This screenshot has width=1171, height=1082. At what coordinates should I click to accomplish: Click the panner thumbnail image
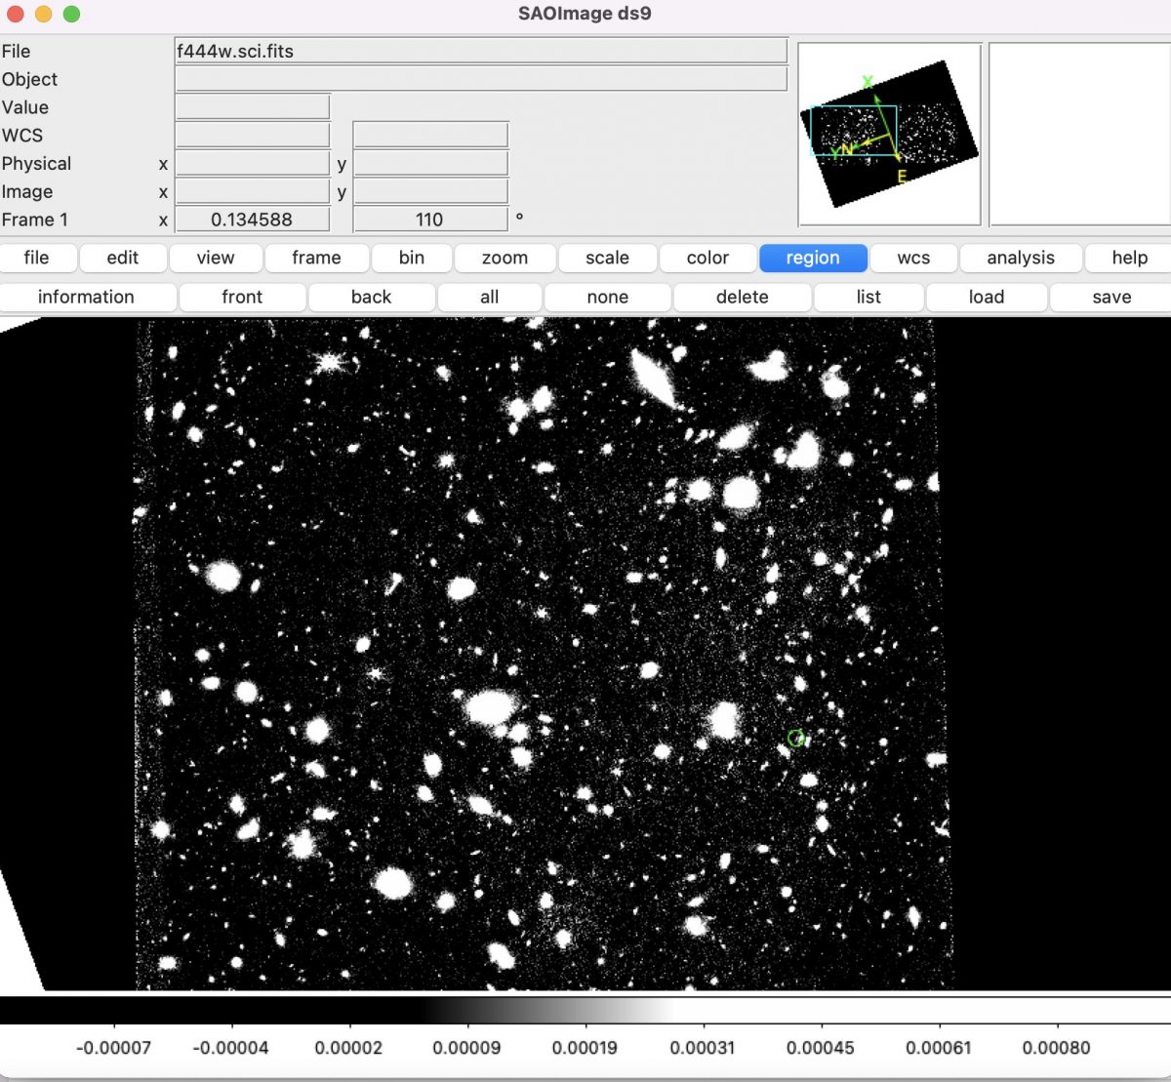coord(889,134)
